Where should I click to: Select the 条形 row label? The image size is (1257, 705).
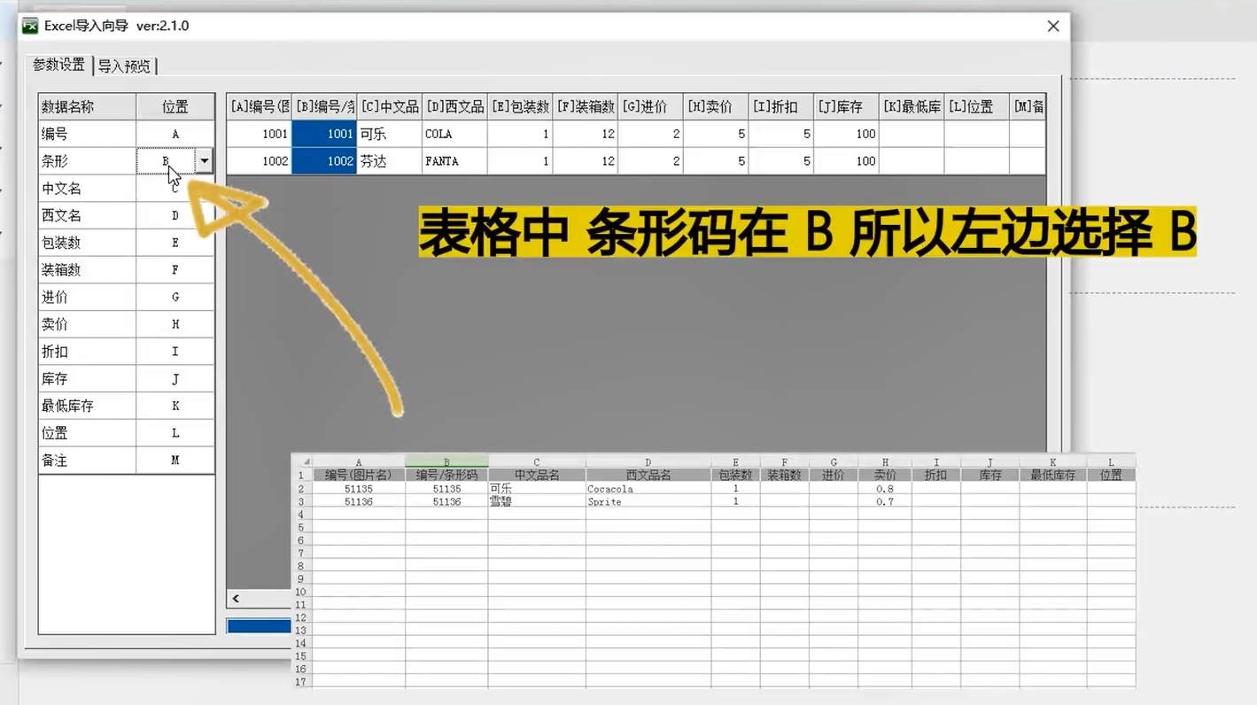pyautogui.click(x=88, y=161)
